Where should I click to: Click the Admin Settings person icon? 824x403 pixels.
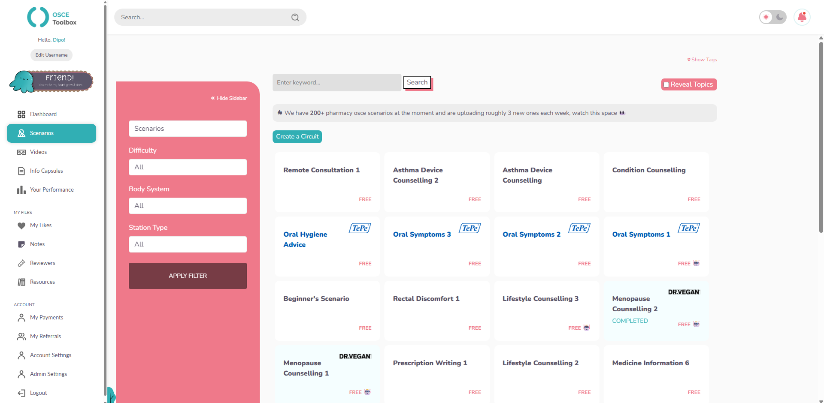click(x=21, y=374)
